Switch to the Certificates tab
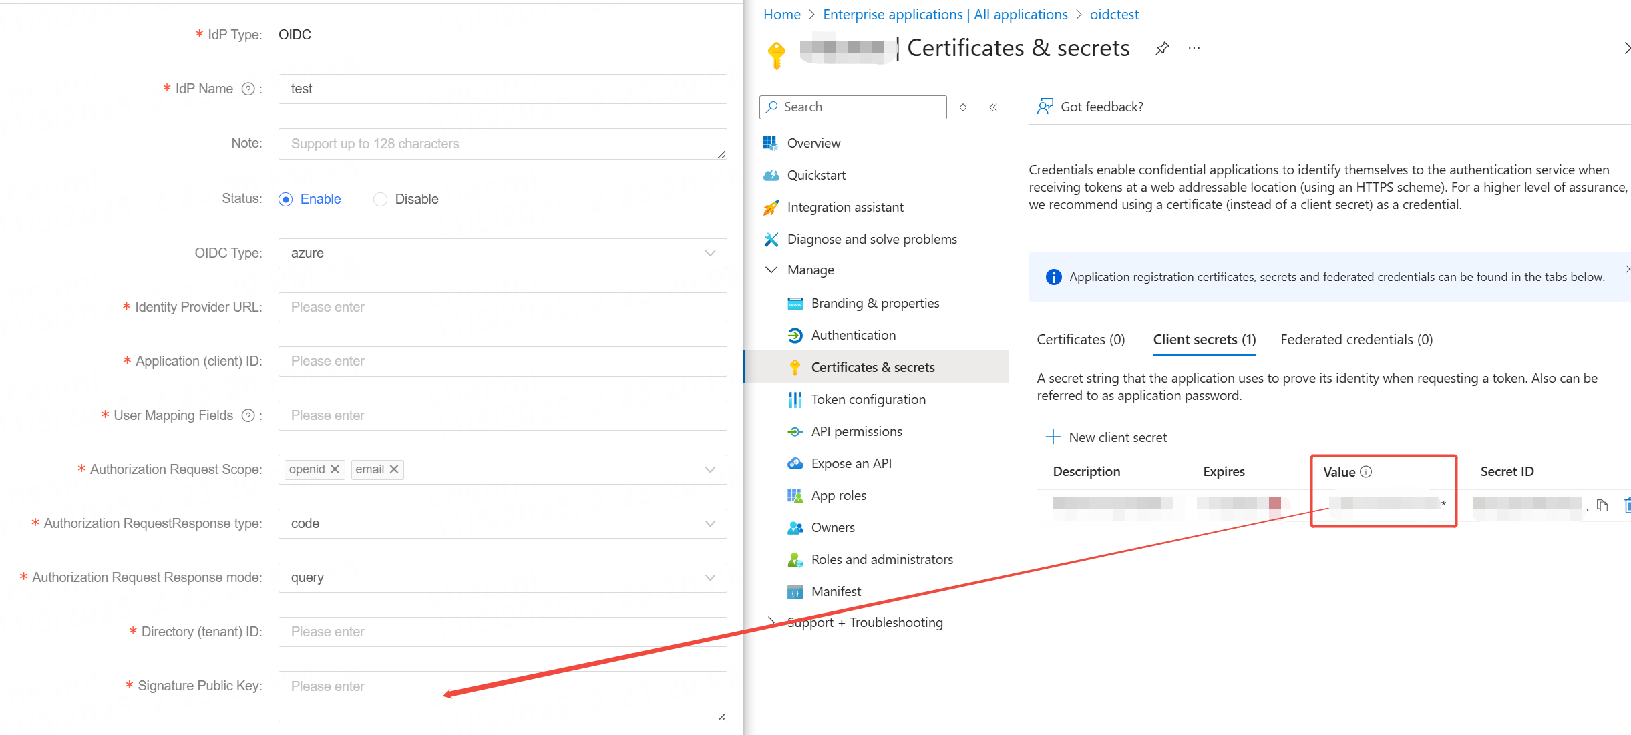This screenshot has width=1631, height=735. click(x=1080, y=339)
